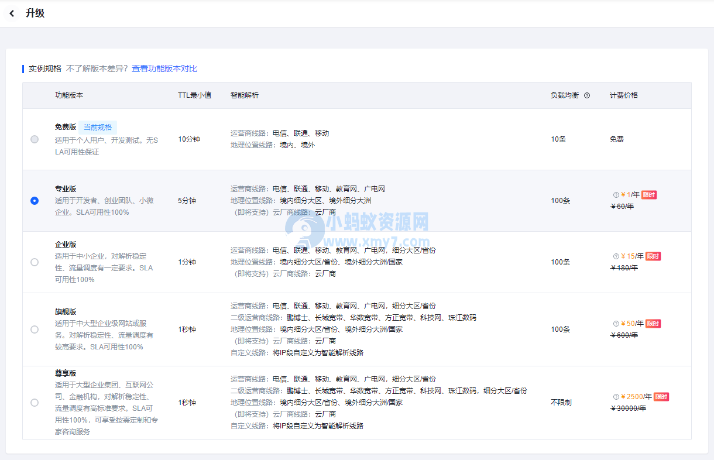Click 专业版 description 适用于开发者、创业团队
714x460 pixels.
(x=104, y=207)
